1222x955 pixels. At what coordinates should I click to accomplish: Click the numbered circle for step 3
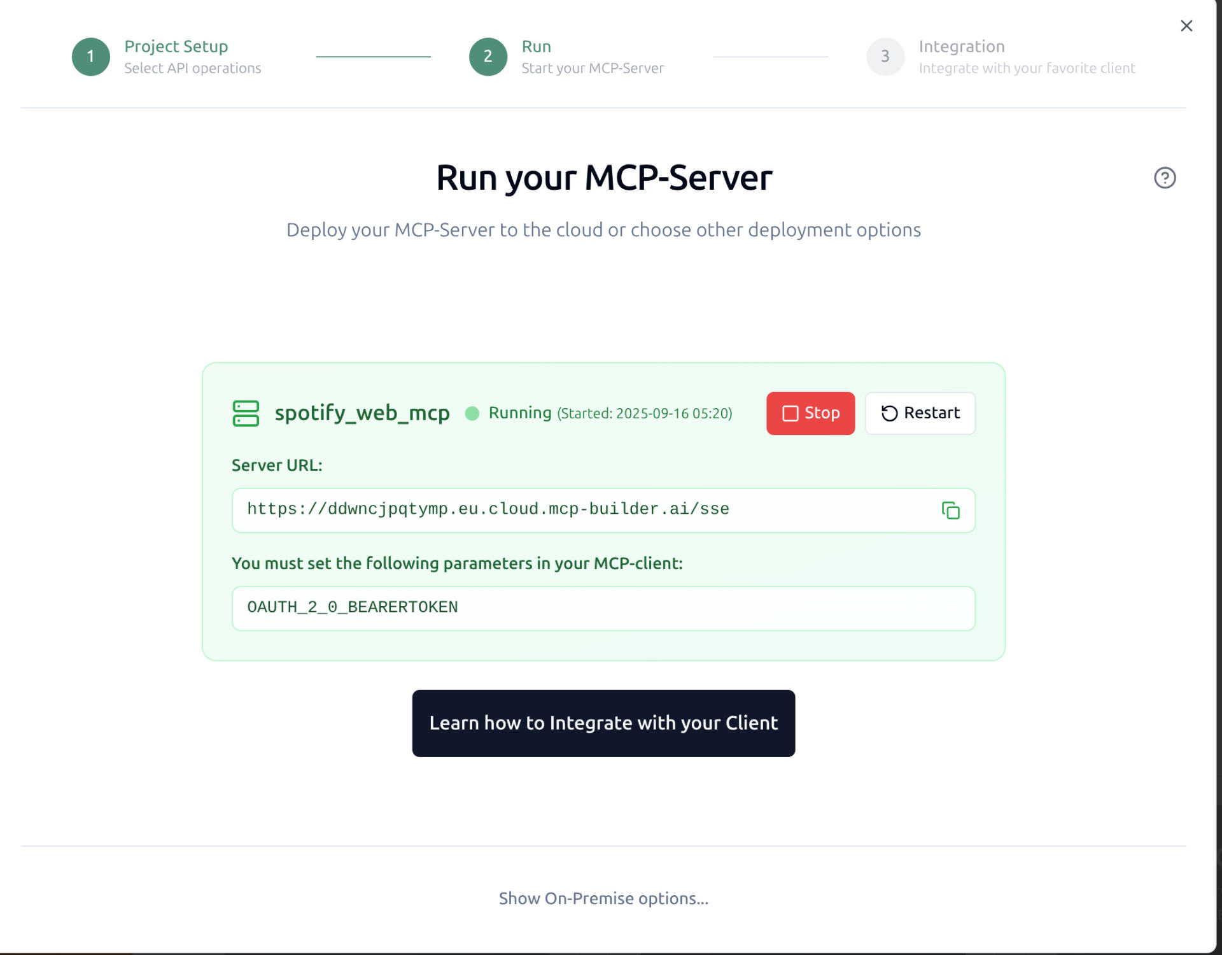coord(885,57)
